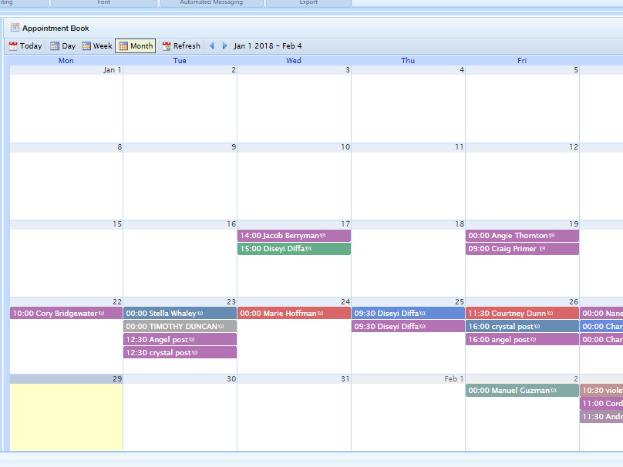Click the Today calendar icon
Screen dimensions: 623x467
[x=13, y=46]
